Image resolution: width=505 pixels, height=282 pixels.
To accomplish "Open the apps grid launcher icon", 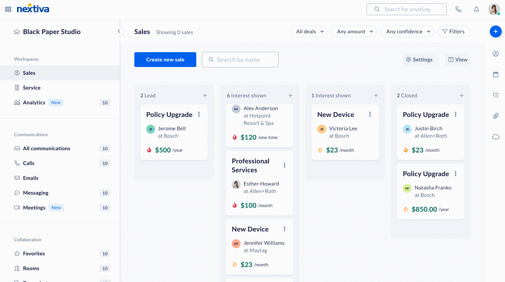I will (x=8, y=9).
